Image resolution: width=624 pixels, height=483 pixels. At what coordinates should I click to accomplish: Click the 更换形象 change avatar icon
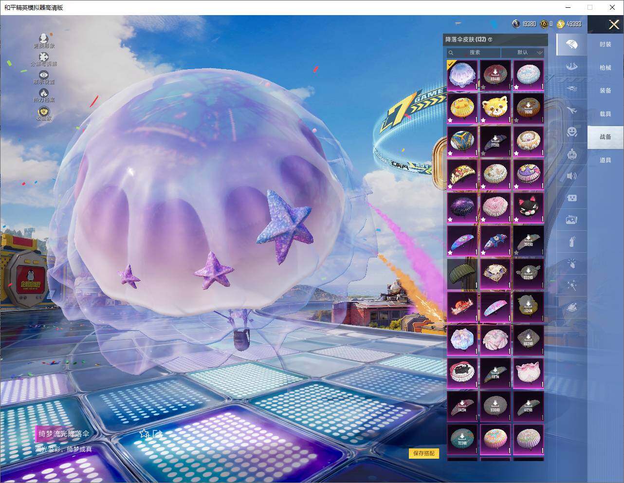[44, 38]
